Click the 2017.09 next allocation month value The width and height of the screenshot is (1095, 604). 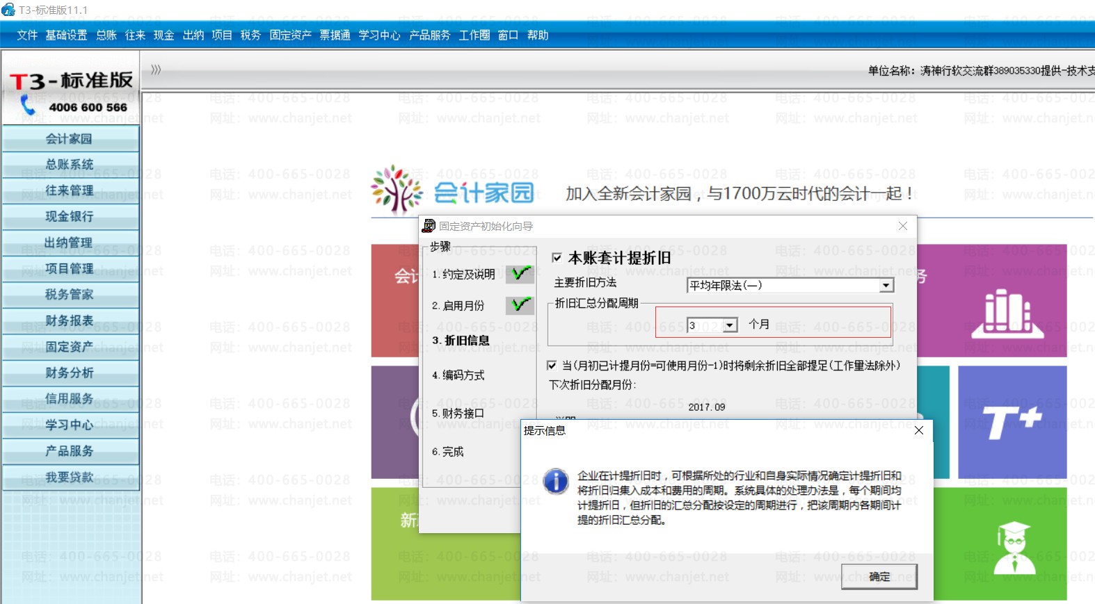click(707, 407)
